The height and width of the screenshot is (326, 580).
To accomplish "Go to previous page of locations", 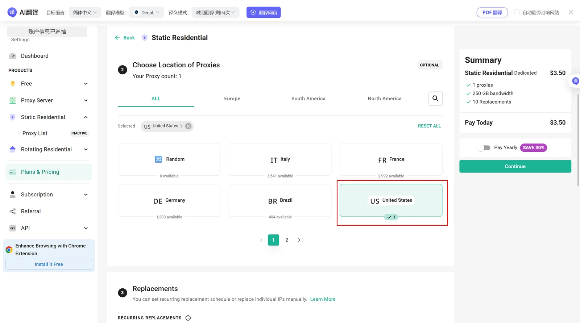I will click(261, 240).
